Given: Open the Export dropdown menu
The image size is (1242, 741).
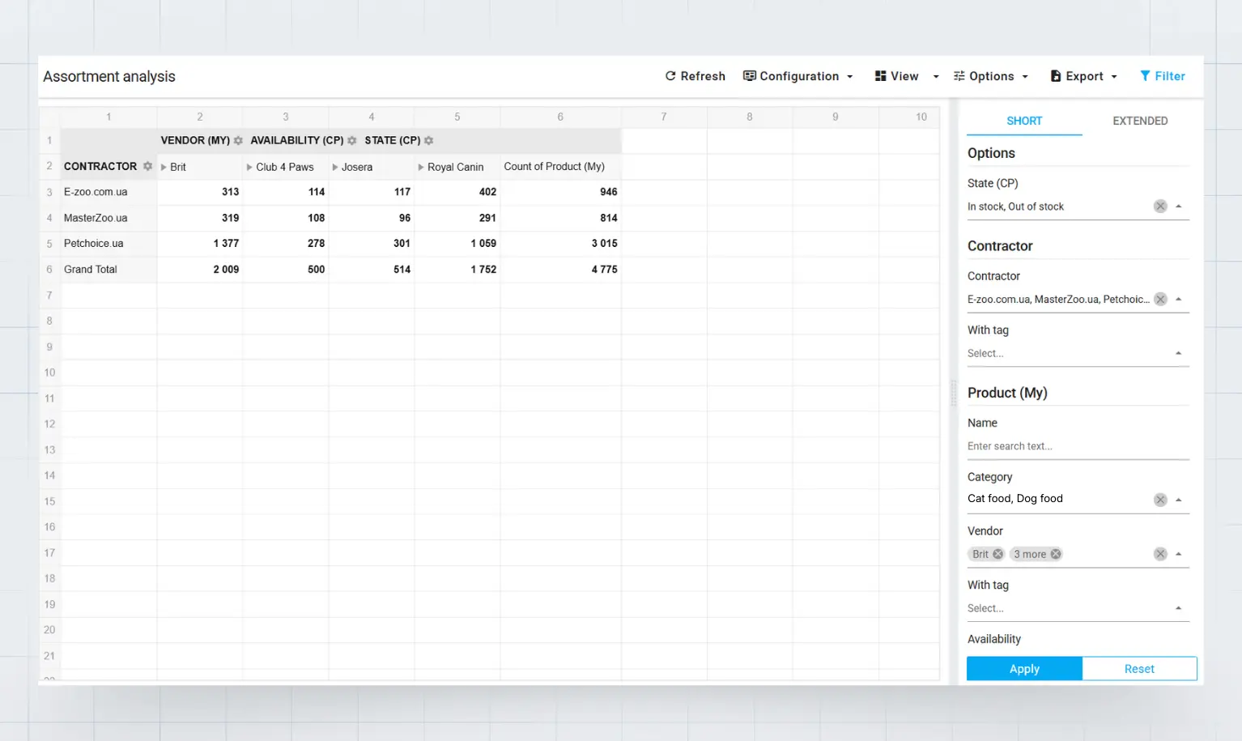Looking at the screenshot, I should point(1083,76).
